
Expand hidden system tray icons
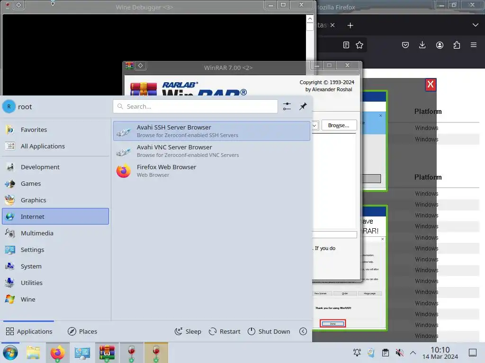click(x=413, y=353)
